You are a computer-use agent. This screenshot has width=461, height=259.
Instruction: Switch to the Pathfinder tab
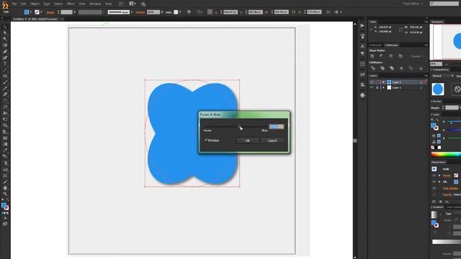point(391,45)
